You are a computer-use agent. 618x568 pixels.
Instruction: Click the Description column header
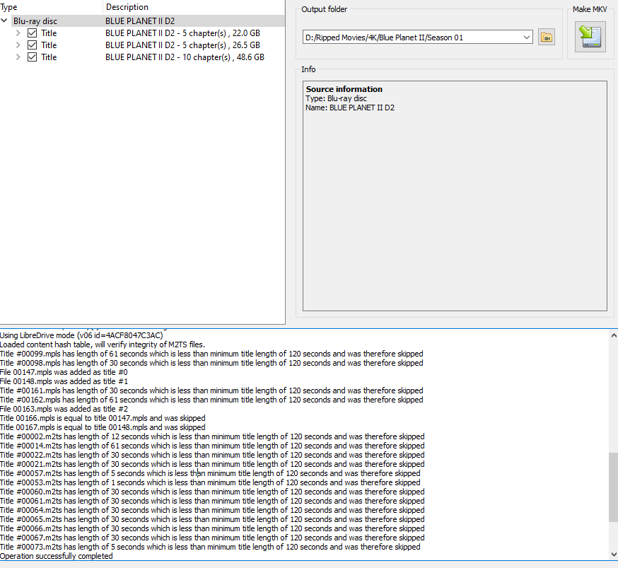click(127, 7)
